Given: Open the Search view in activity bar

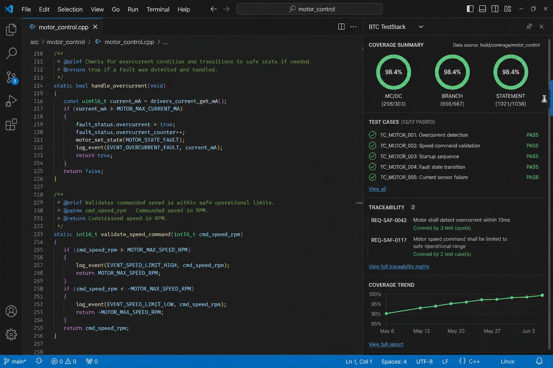Looking at the screenshot, I should pos(11,53).
